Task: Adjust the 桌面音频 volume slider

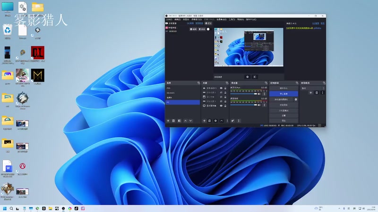Action: [x=243, y=105]
